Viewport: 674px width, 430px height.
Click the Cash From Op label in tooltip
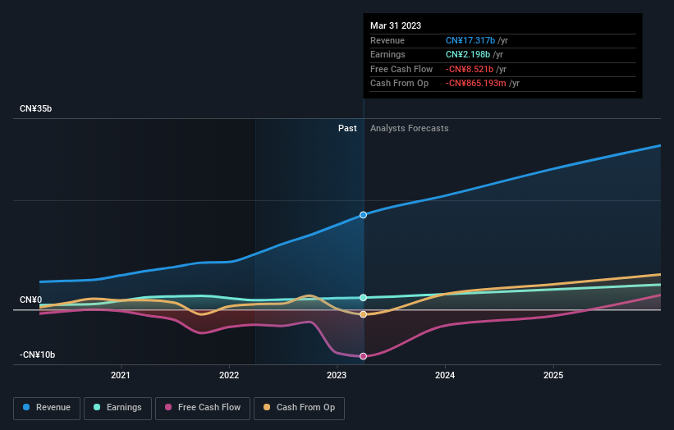tap(399, 84)
